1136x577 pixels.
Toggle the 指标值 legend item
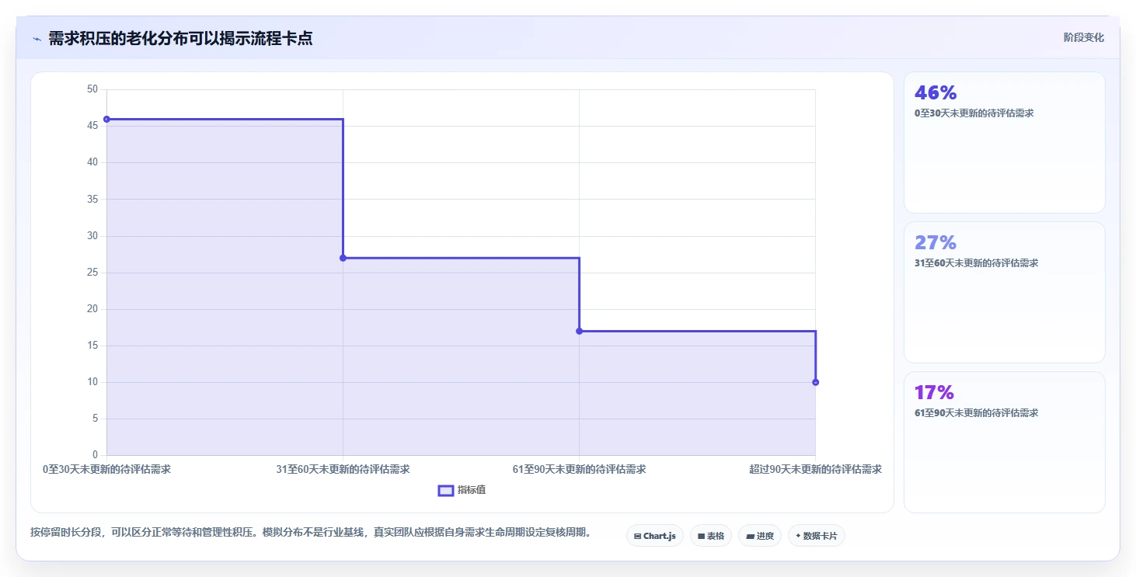[x=462, y=490]
